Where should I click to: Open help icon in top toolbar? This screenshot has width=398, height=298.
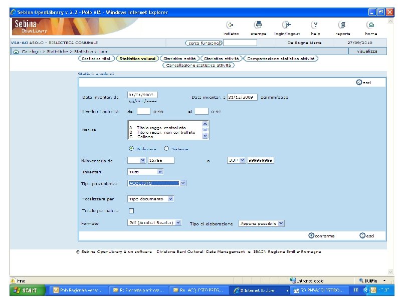(x=315, y=25)
